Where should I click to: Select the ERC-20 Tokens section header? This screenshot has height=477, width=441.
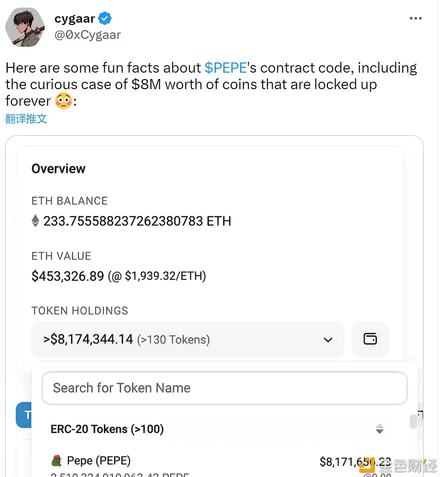107,429
